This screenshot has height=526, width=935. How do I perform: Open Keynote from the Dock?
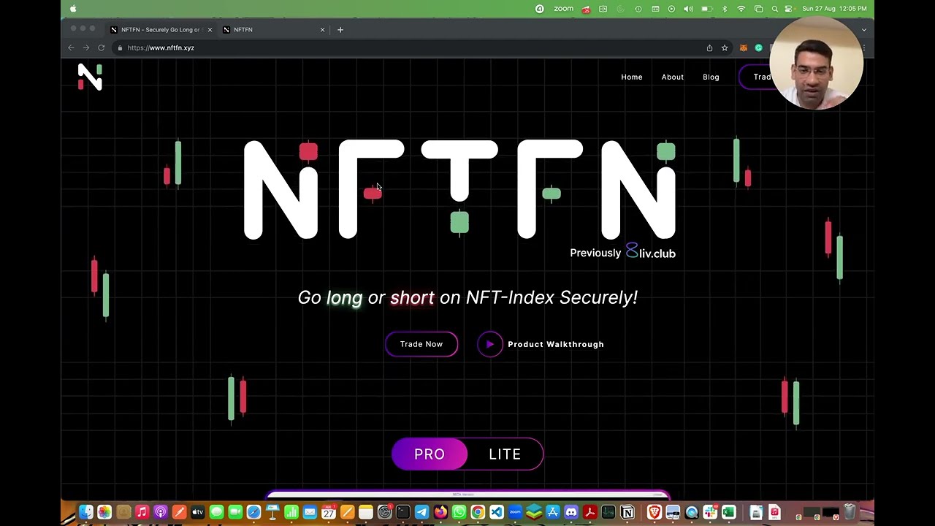coord(272,512)
